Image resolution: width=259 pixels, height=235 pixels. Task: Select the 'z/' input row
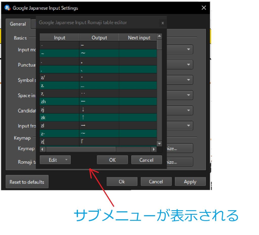click(98, 77)
